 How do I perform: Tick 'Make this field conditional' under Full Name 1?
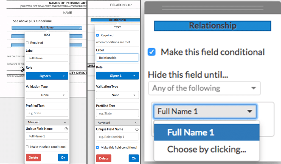(27, 147)
